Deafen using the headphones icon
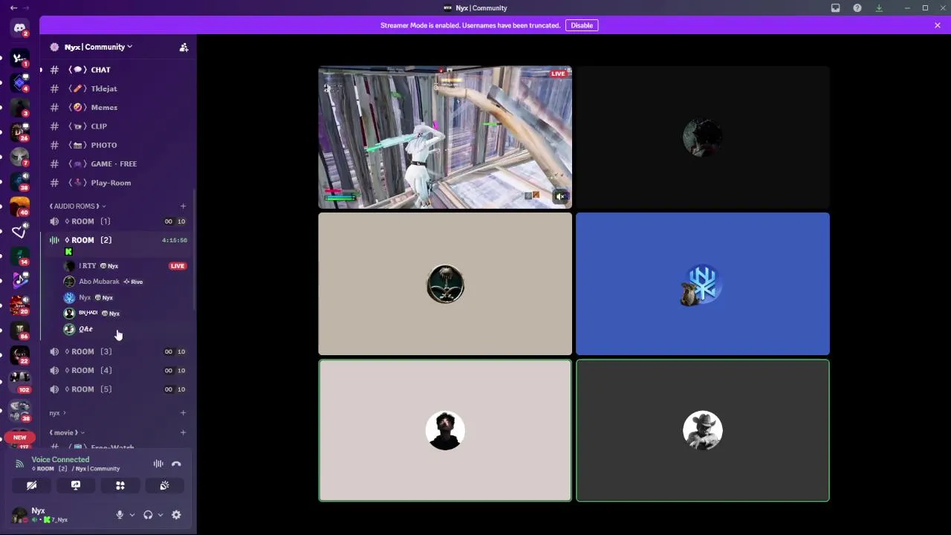This screenshot has width=951, height=535. tap(148, 515)
